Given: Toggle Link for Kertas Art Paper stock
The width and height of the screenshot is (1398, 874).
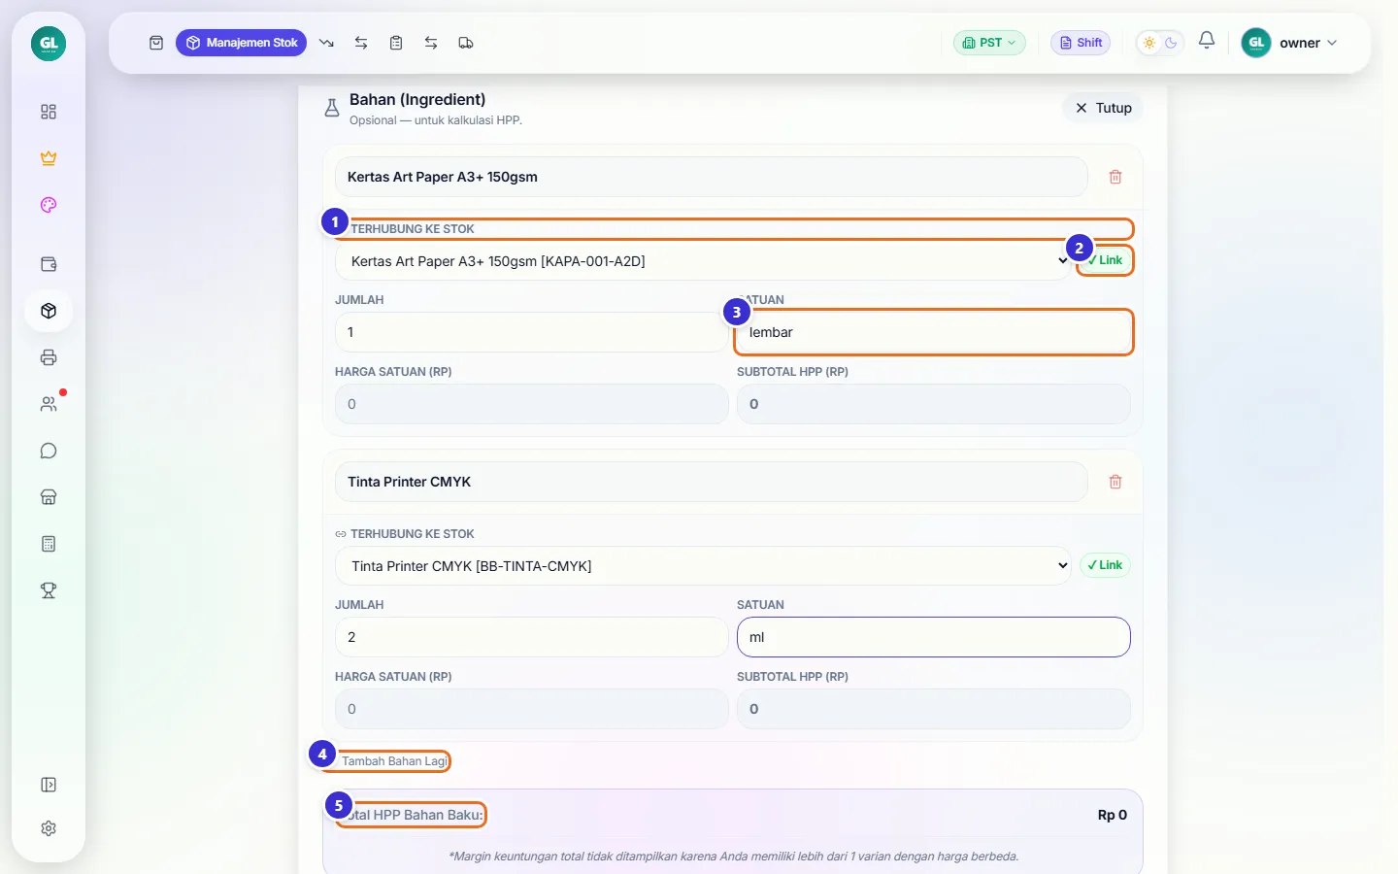Looking at the screenshot, I should tap(1105, 260).
